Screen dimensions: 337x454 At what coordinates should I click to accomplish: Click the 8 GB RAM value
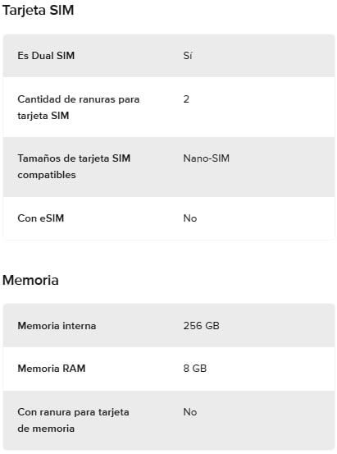tap(195, 369)
